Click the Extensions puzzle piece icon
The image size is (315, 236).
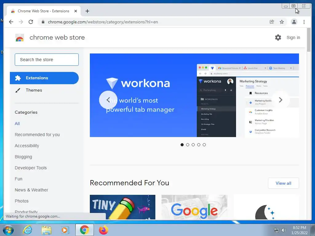tap(18, 78)
